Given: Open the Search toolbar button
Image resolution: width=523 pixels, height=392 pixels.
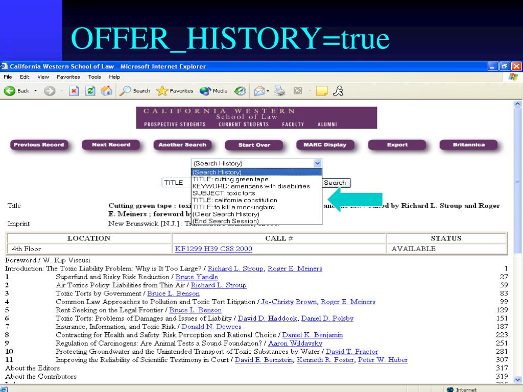Looking at the screenshot, I should pyautogui.click(x=135, y=91).
